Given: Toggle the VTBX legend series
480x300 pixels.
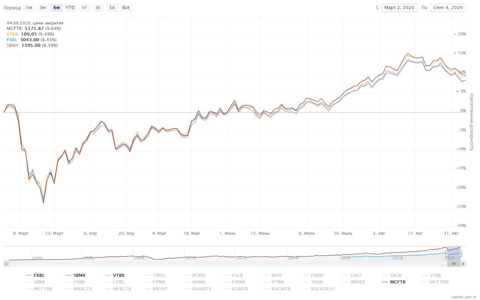Looking at the screenshot, I should pyautogui.click(x=115, y=275).
